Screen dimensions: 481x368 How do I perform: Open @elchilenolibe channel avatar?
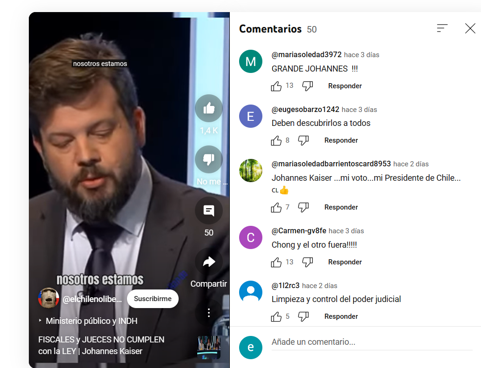click(48, 298)
